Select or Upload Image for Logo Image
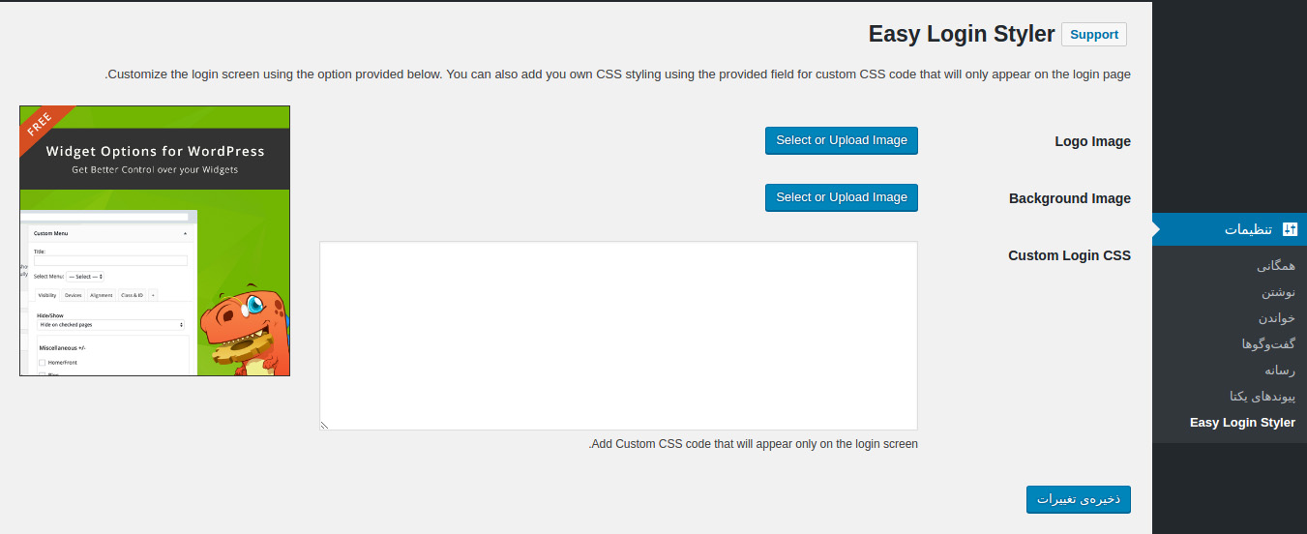This screenshot has width=1307, height=534. pos(842,140)
